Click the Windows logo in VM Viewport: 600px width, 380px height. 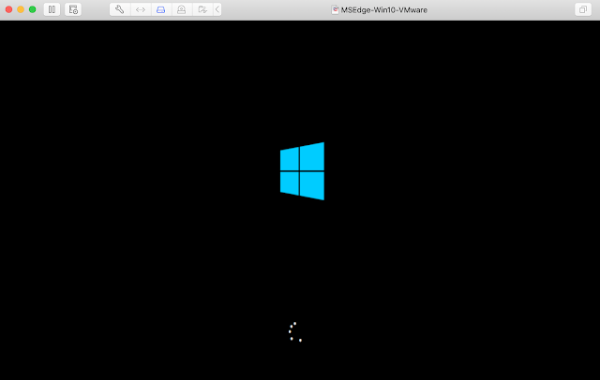pos(302,171)
